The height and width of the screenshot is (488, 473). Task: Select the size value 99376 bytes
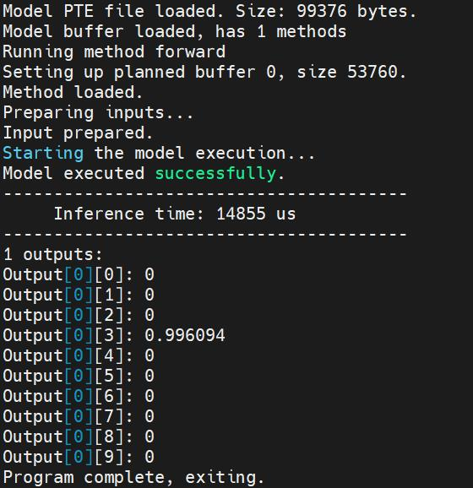(x=356, y=12)
